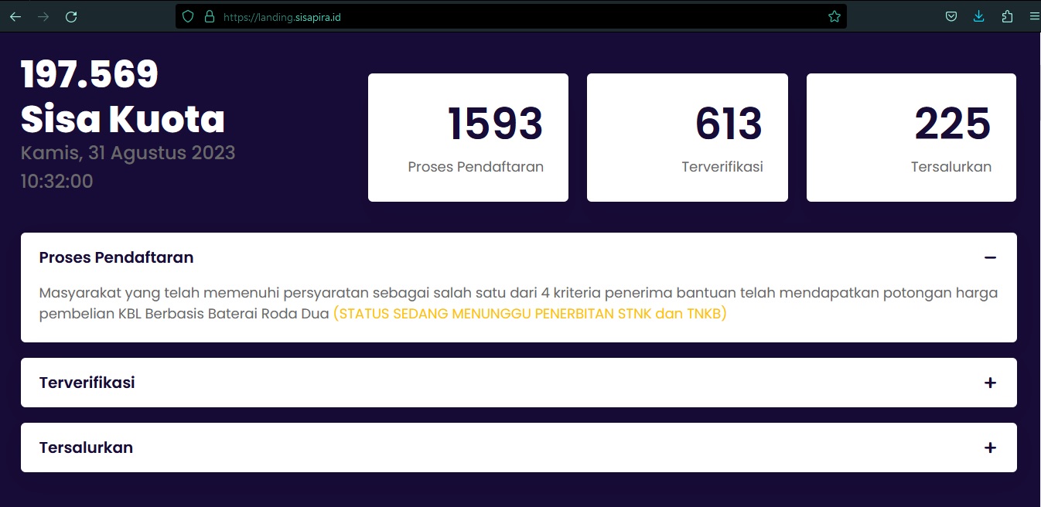Click the Tersalurkan accordion title
1041x507 pixels.
coord(86,447)
